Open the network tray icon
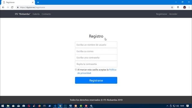This screenshot has height=108, width=192. 174,106
